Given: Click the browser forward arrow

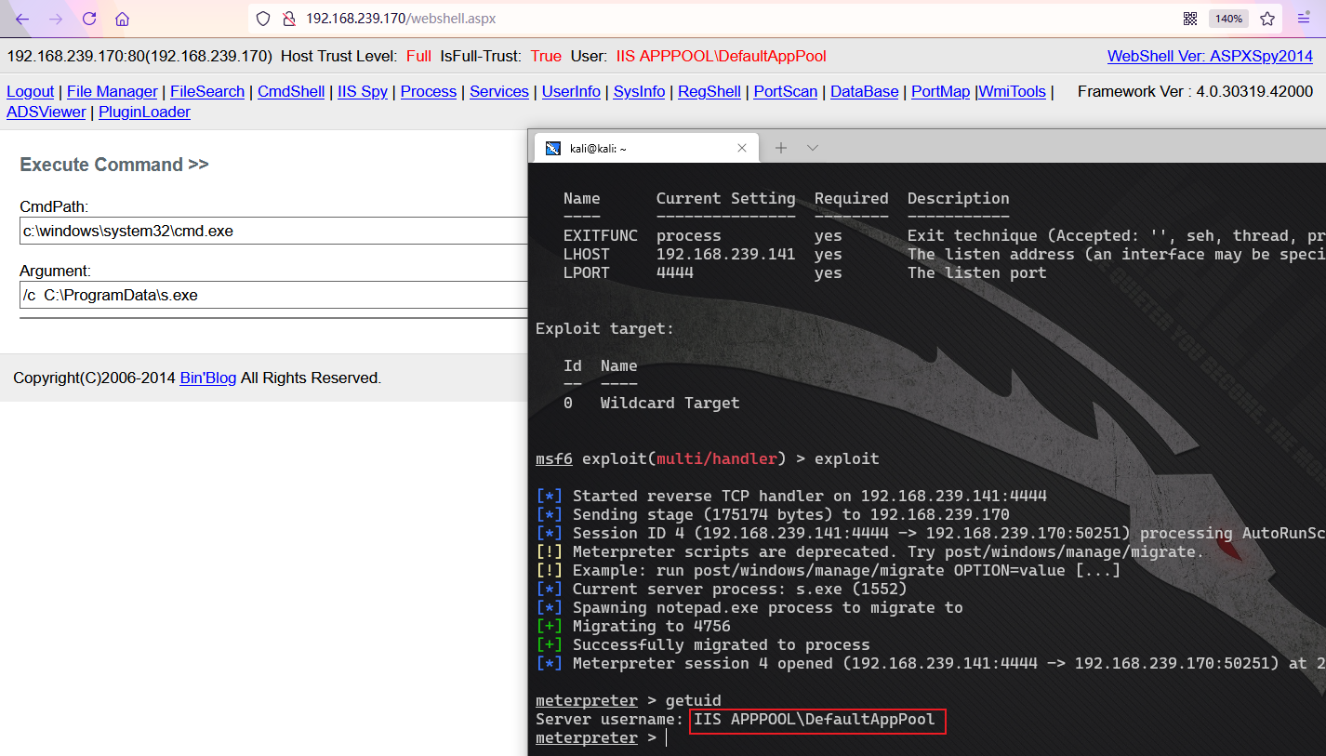Looking at the screenshot, I should pyautogui.click(x=56, y=19).
